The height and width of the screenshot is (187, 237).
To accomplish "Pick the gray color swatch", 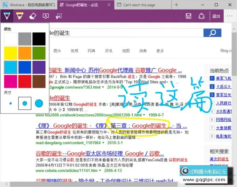I will click(24, 39).
